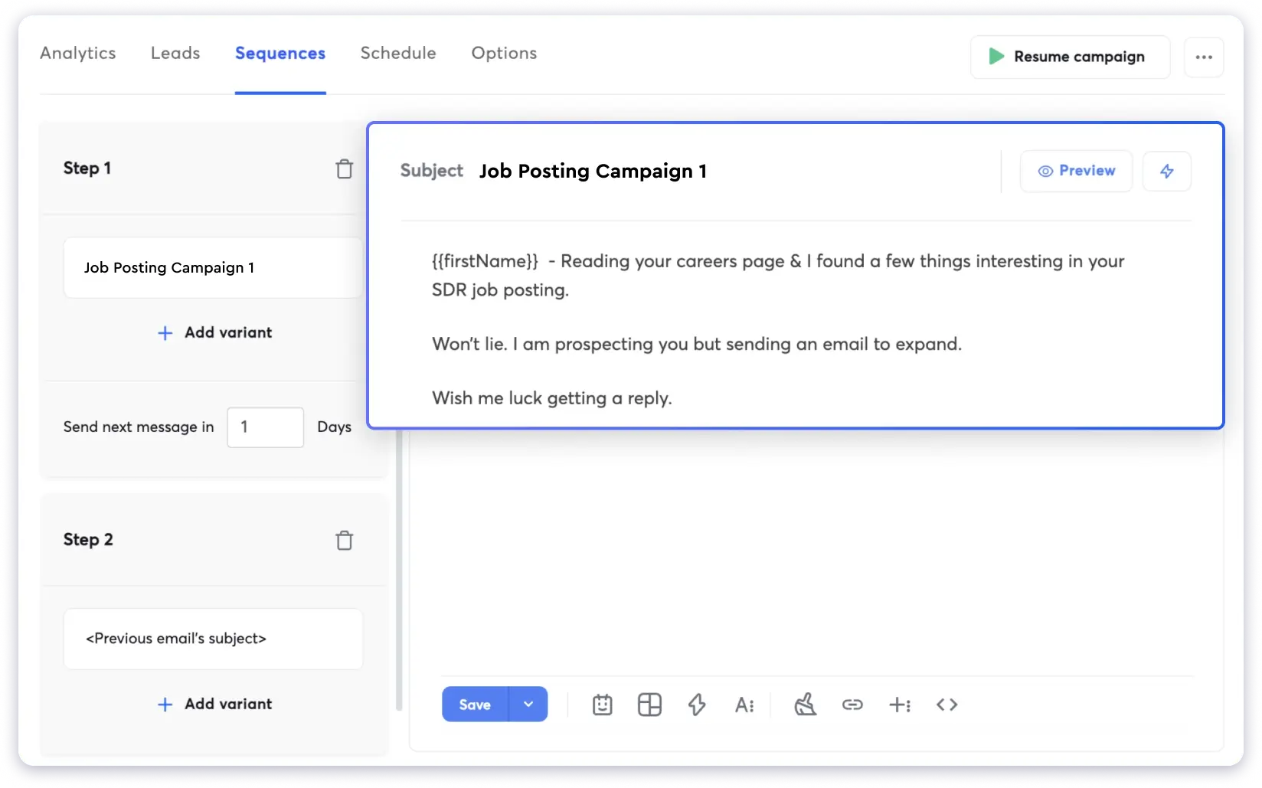Click Resume campaign

[1069, 57]
